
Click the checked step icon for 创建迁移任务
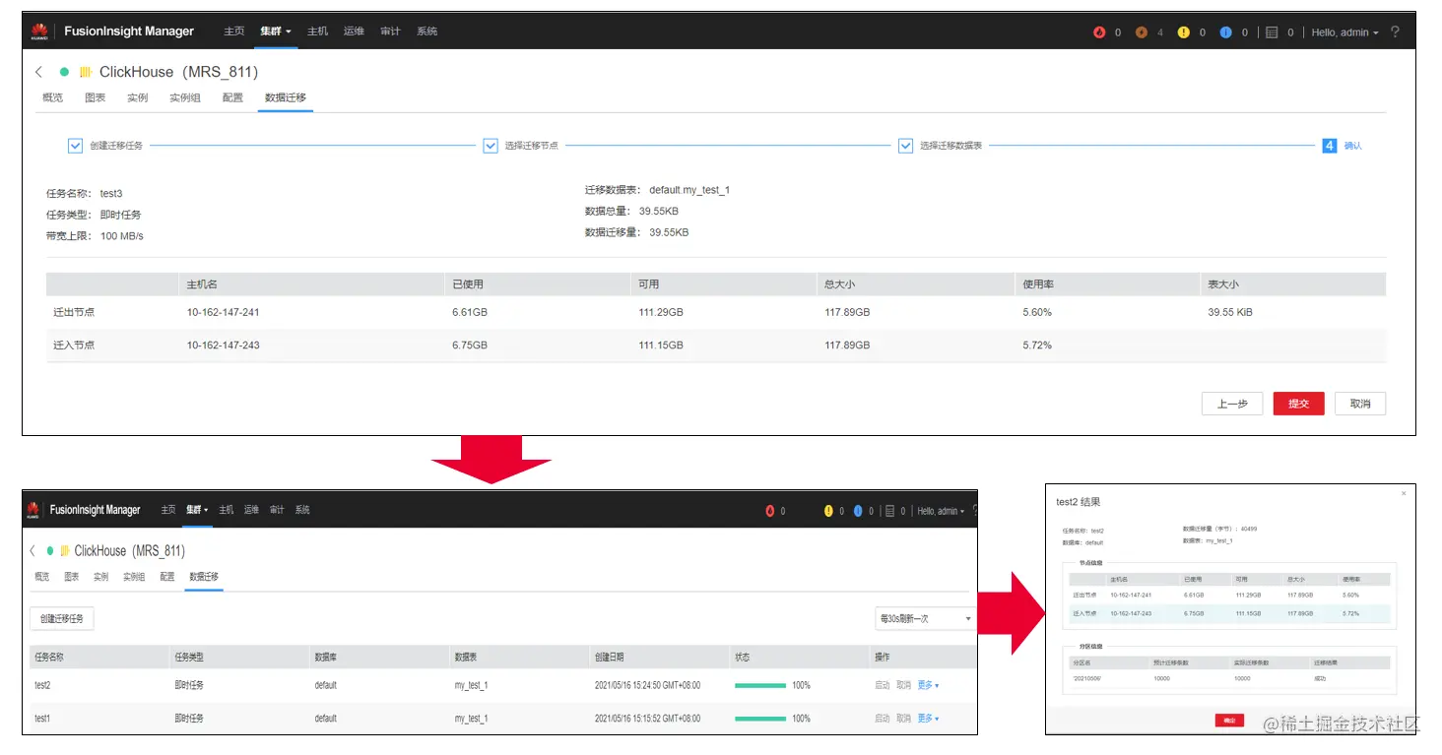pyautogui.click(x=75, y=146)
